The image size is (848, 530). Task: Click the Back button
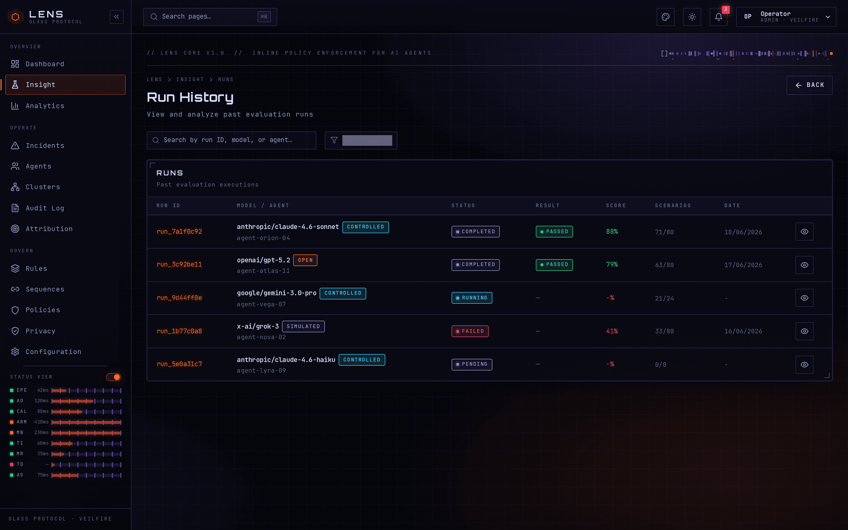[x=809, y=85]
